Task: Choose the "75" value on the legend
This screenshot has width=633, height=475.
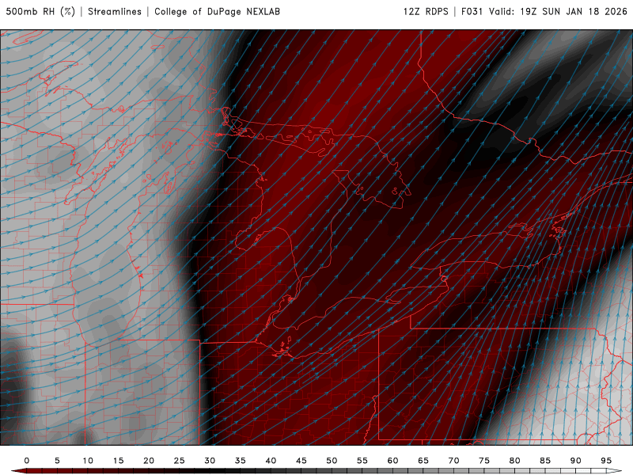Action: [484, 461]
